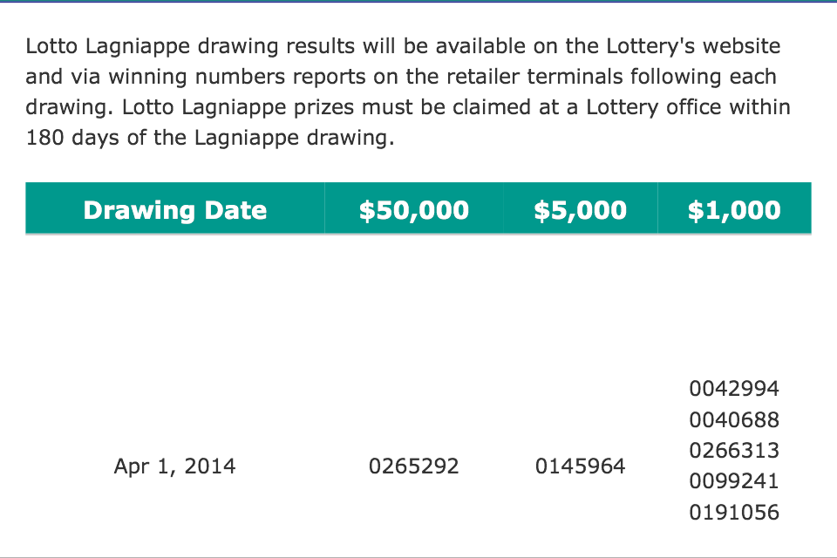Screen dimensions: 837x558
Task: Select winning number 0099241
Action: (734, 481)
